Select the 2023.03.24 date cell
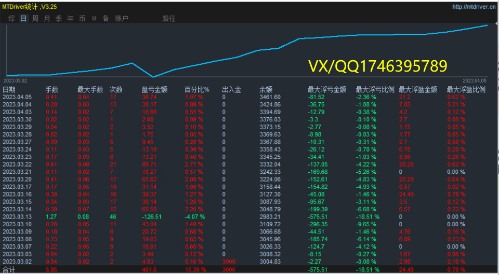The width and height of the screenshot is (499, 275). coord(17,149)
